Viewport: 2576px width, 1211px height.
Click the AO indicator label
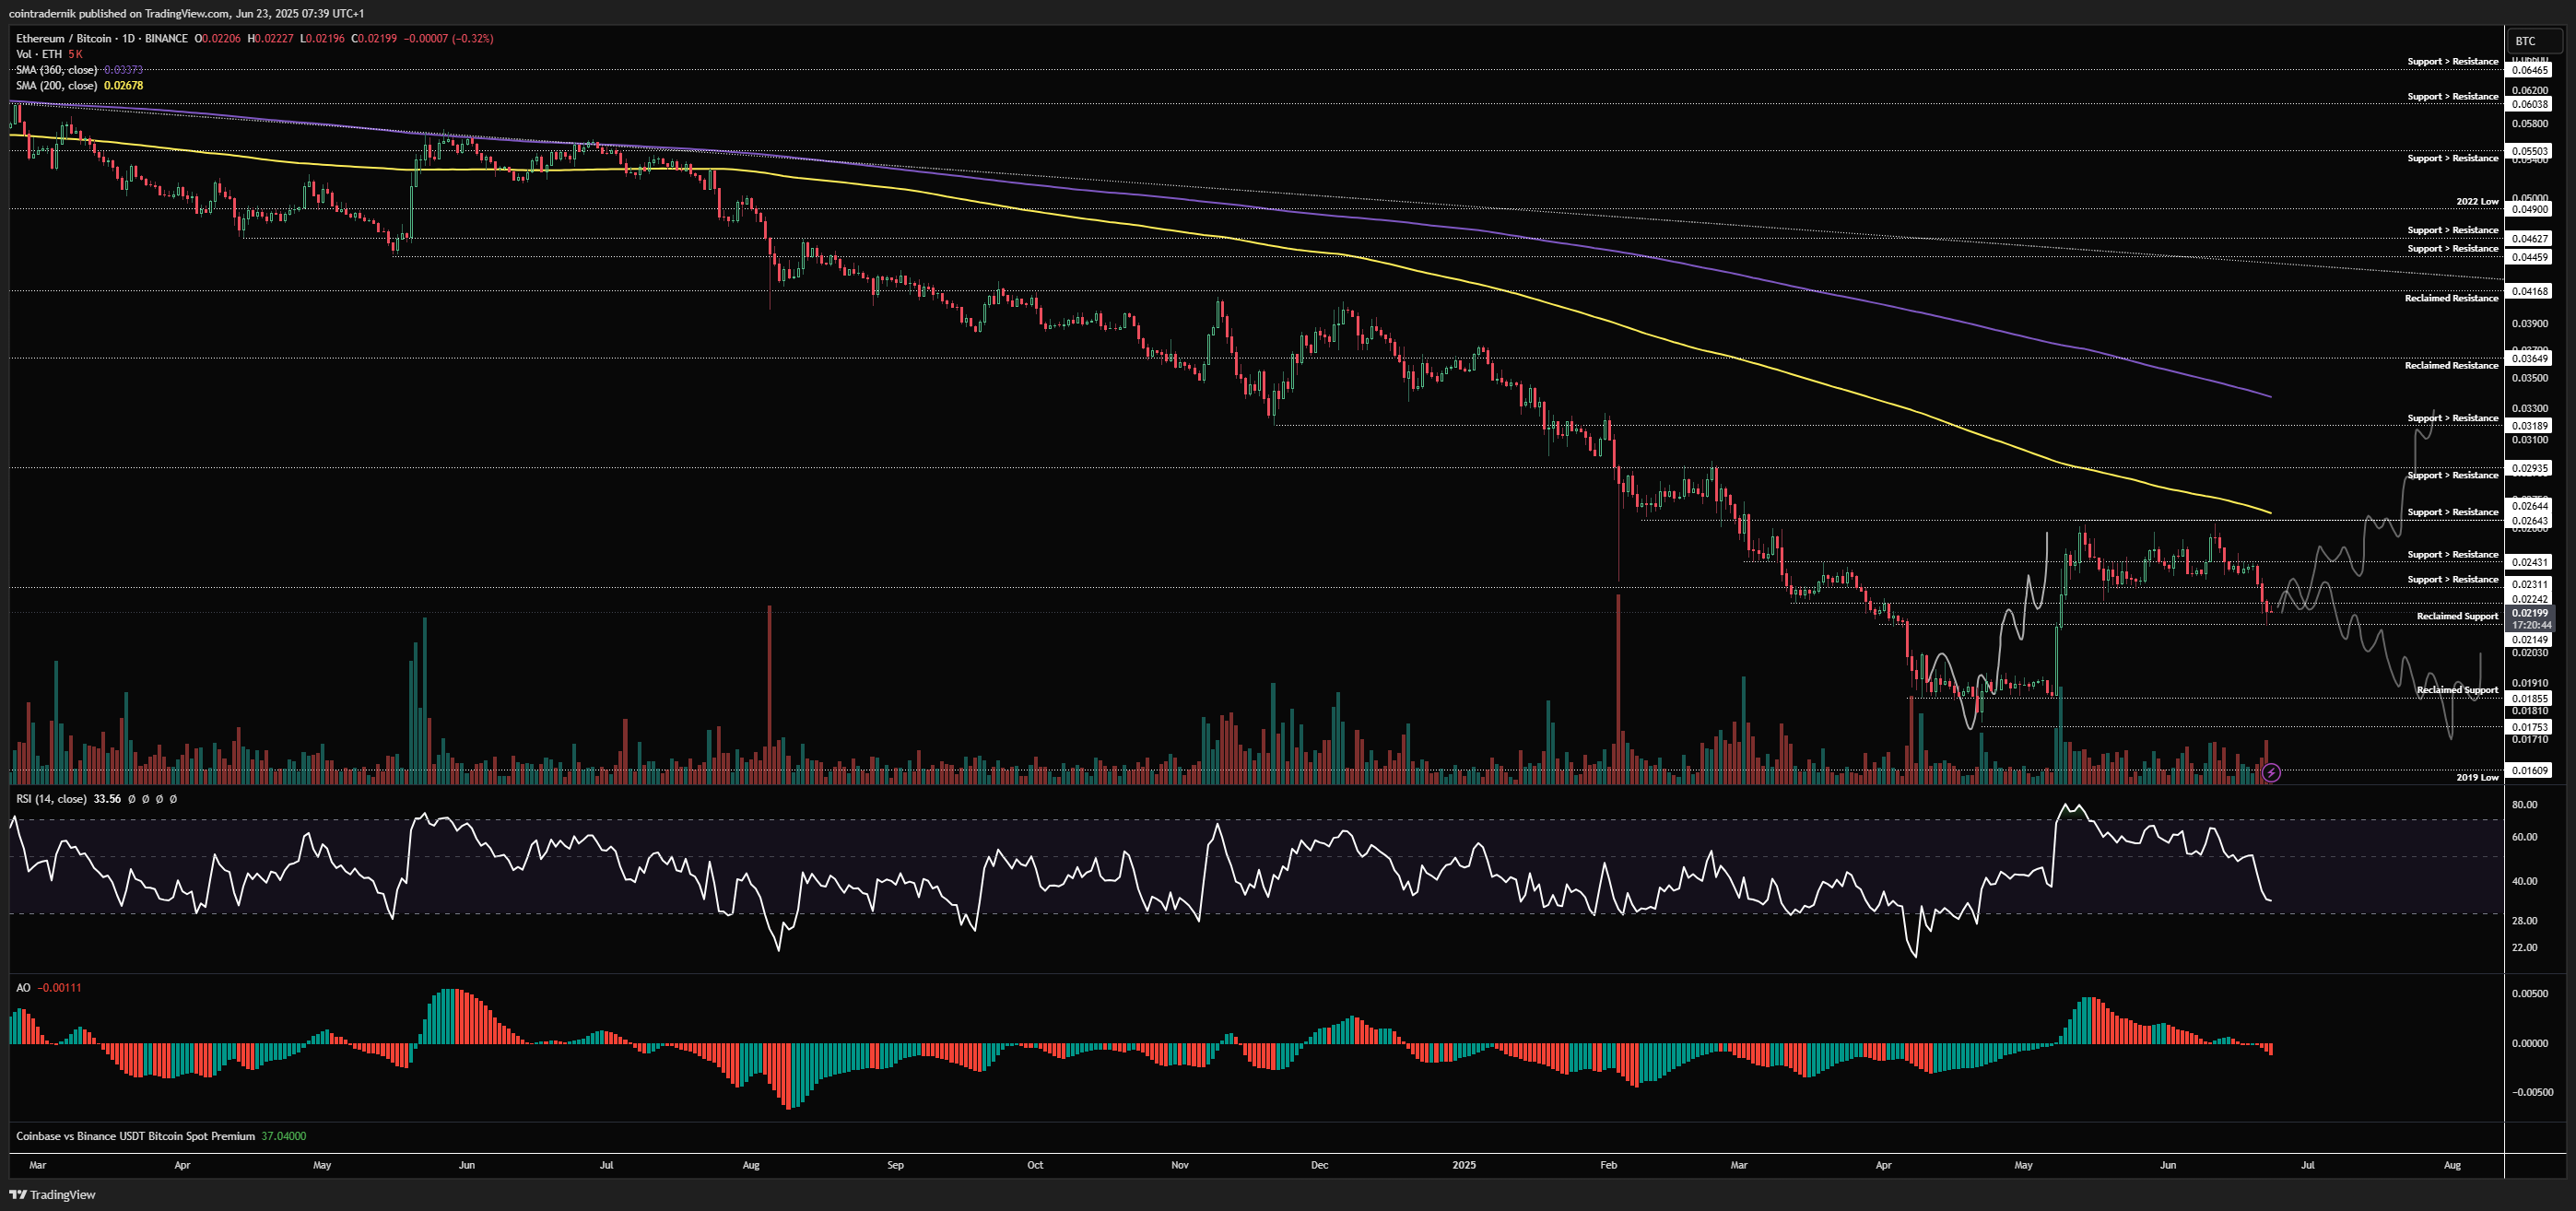[23, 987]
